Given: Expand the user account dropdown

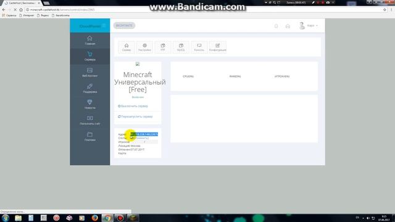Looking at the screenshot, I should point(313,26).
